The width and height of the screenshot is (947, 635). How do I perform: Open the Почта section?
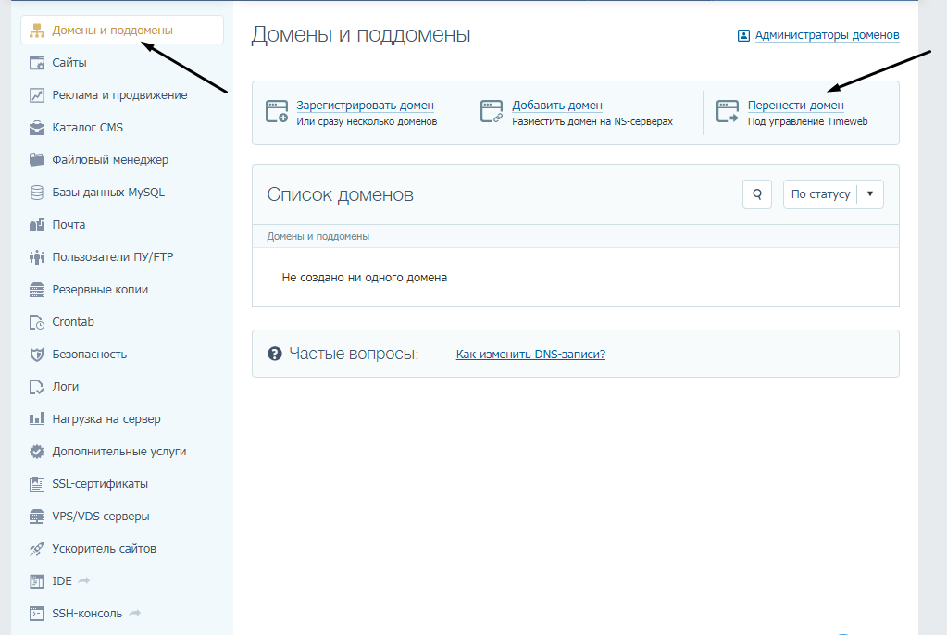[x=73, y=224]
